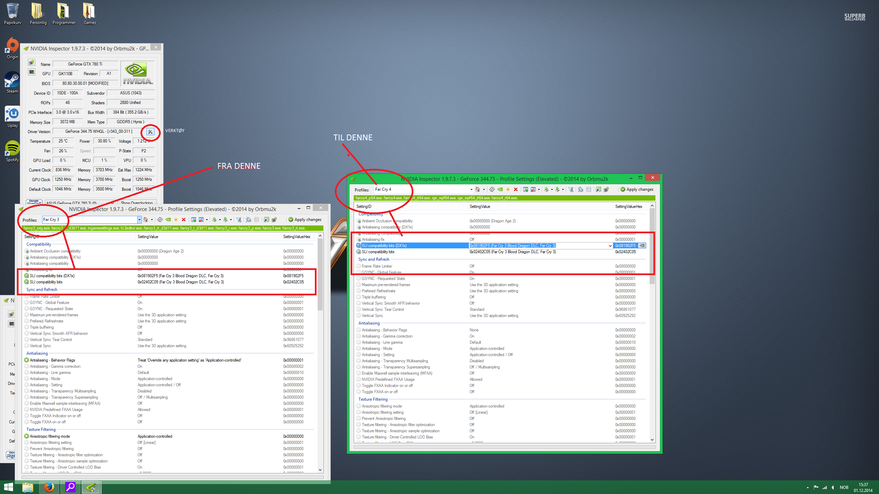
Task: Open Firefox from the taskbar
Action: (x=49, y=487)
